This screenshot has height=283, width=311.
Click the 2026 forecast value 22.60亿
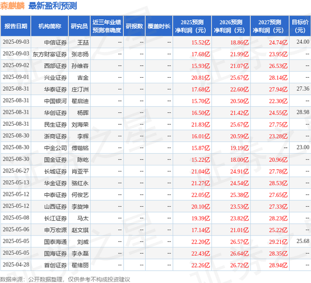(x=239, y=89)
